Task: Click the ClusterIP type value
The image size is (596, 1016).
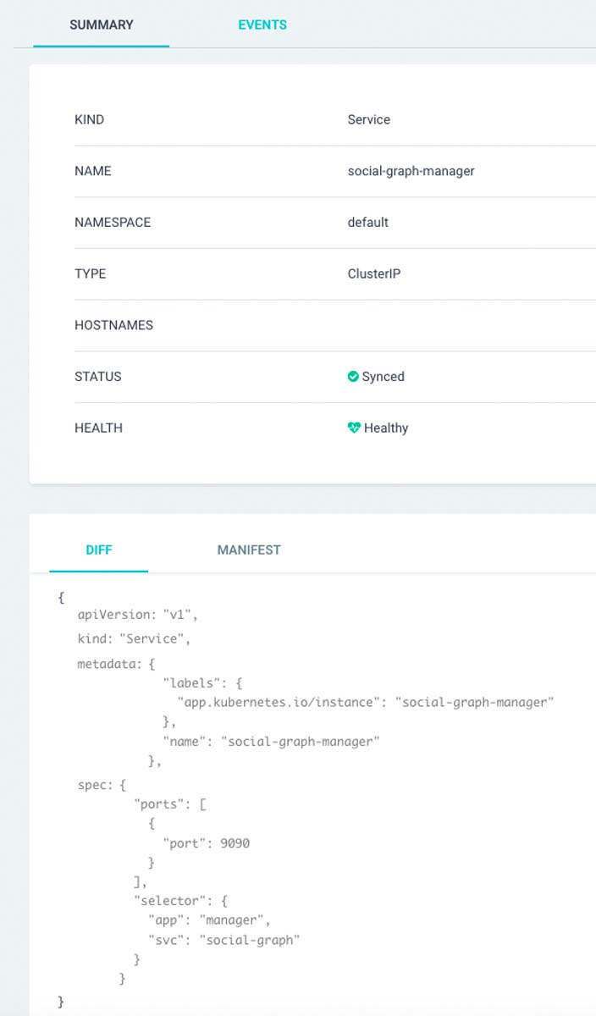Action: point(374,273)
